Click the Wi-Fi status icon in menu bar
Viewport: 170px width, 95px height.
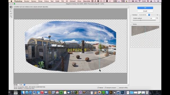pos(139,1)
